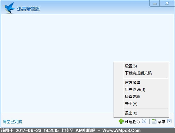
Task: Click the Thunder bird logo icon
Action: (9, 8)
